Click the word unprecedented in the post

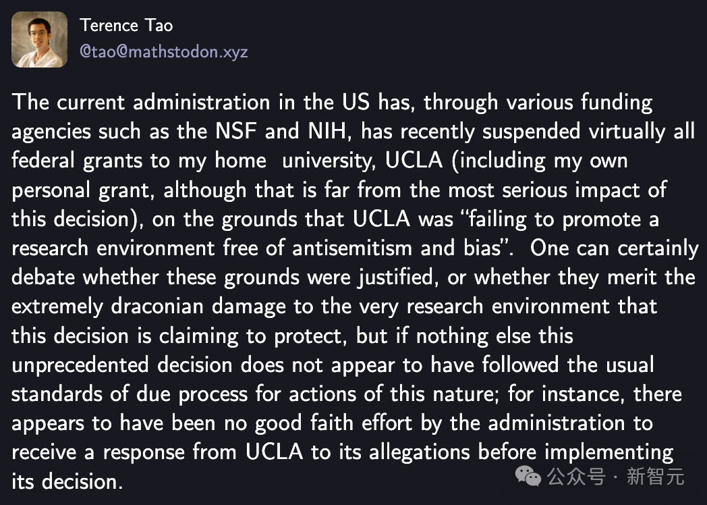81,365
